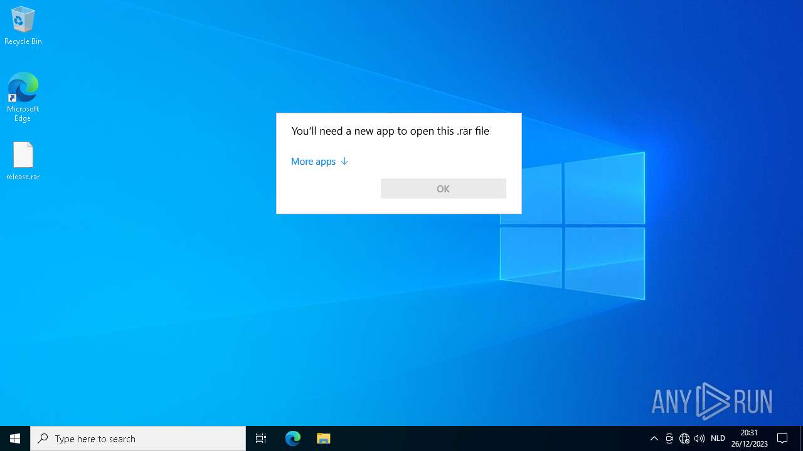Click the Show desktop strip at taskbar end
Viewport: 803px width, 451px height.
pyautogui.click(x=801, y=438)
